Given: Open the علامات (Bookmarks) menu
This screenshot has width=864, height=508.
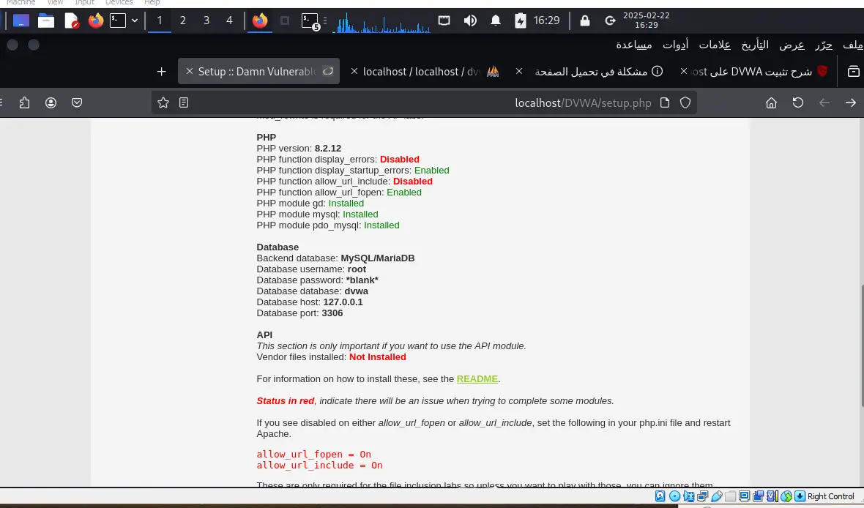Looking at the screenshot, I should [715, 45].
